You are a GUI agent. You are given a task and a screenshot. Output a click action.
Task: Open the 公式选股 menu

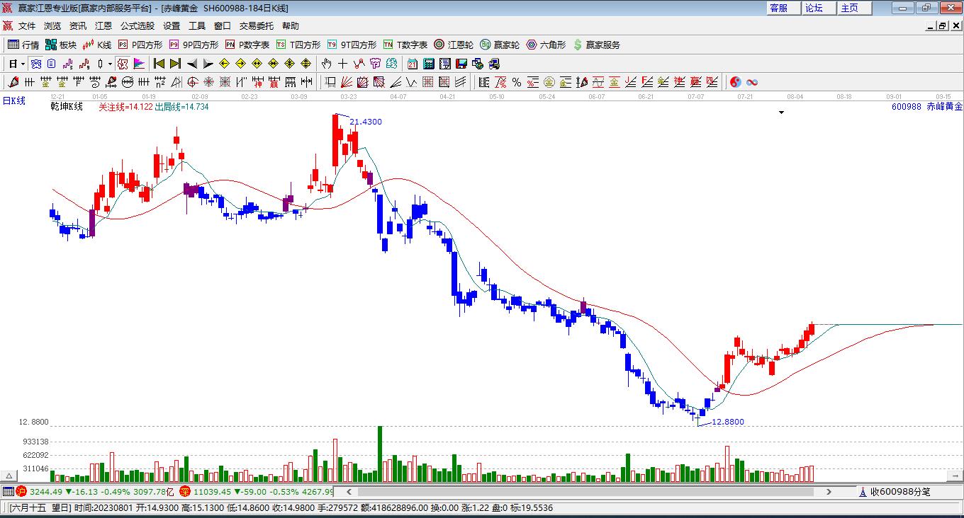pyautogui.click(x=138, y=26)
